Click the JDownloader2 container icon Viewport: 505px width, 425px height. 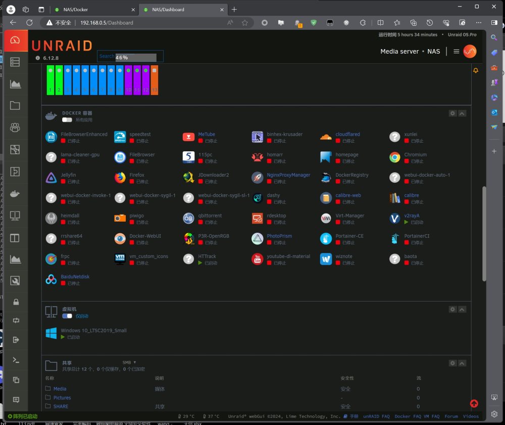click(188, 178)
